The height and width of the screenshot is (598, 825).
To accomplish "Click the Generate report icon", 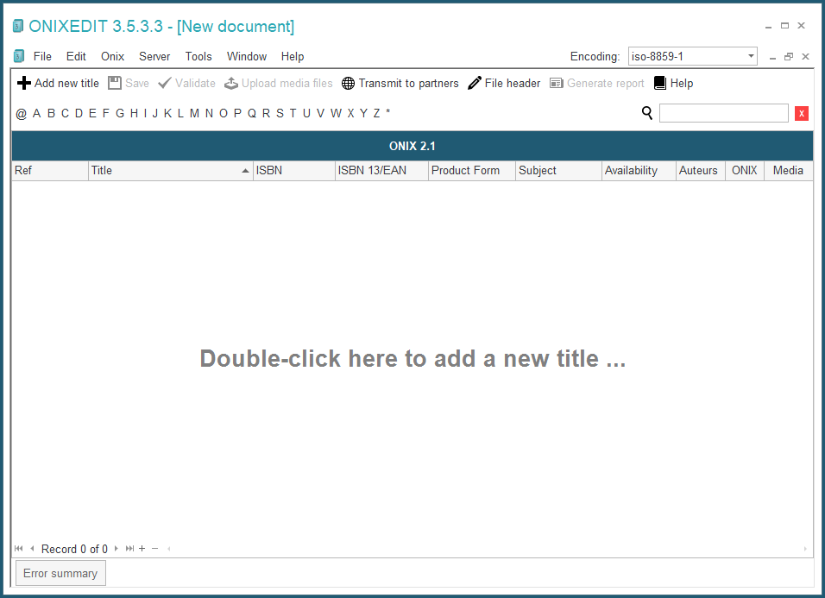I will tap(556, 83).
